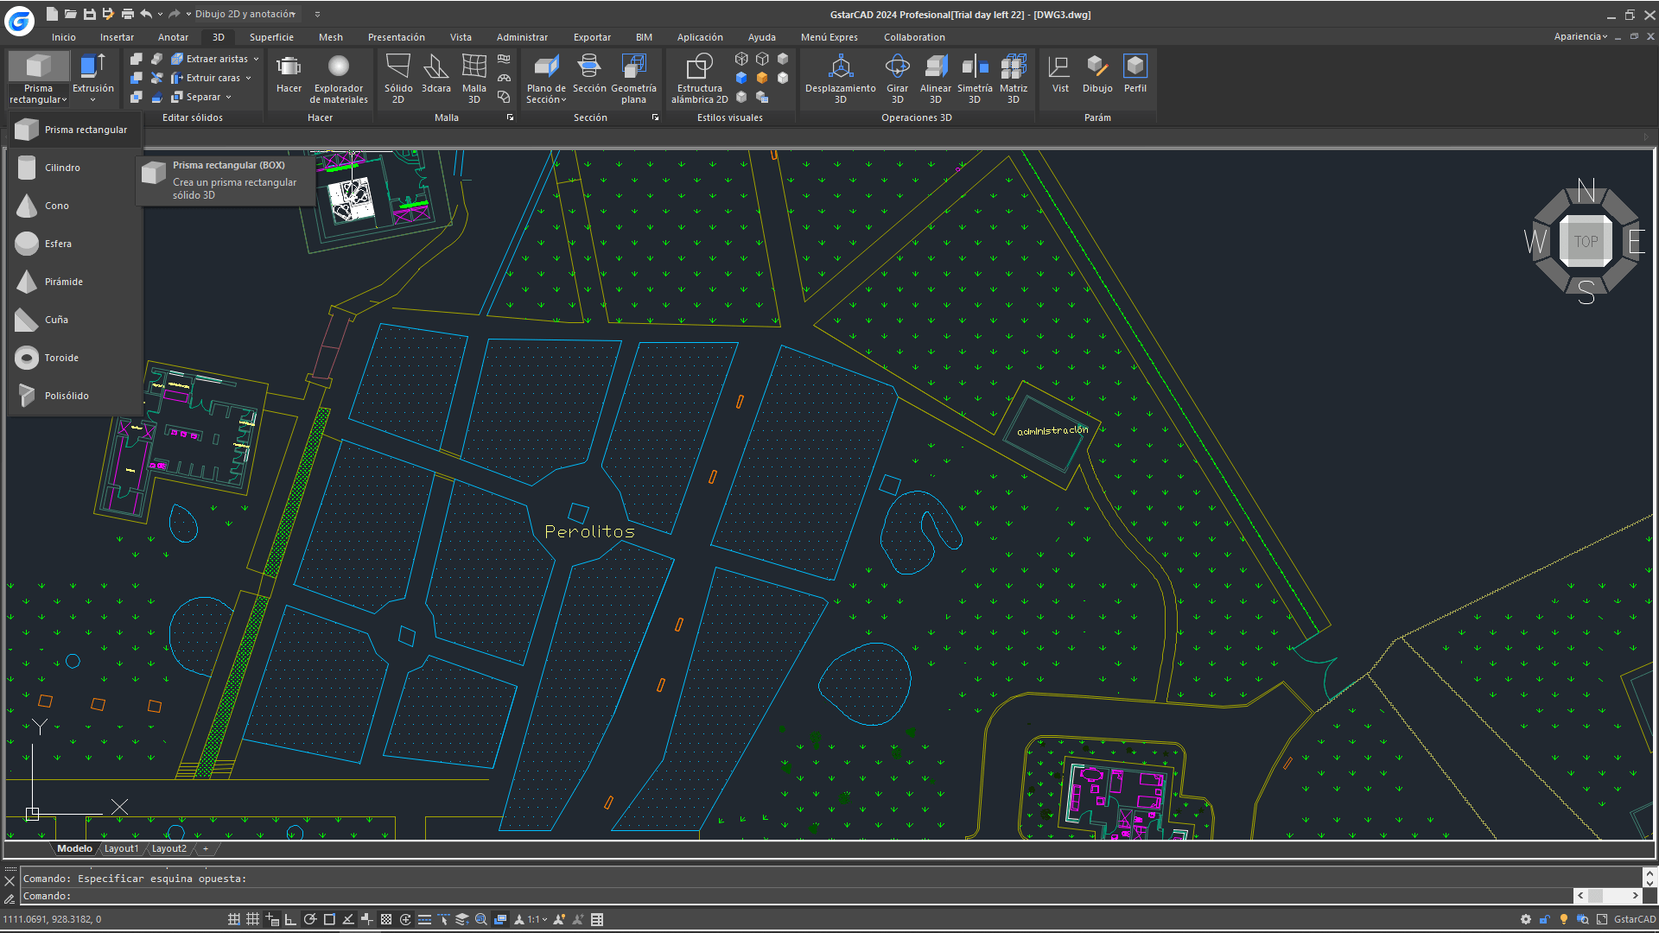This screenshot has width=1659, height=933.
Task: Click the Extrusión tool icon
Action: pos(92,67)
